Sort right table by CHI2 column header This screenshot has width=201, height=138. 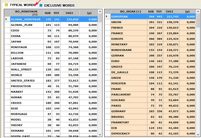click(172, 11)
